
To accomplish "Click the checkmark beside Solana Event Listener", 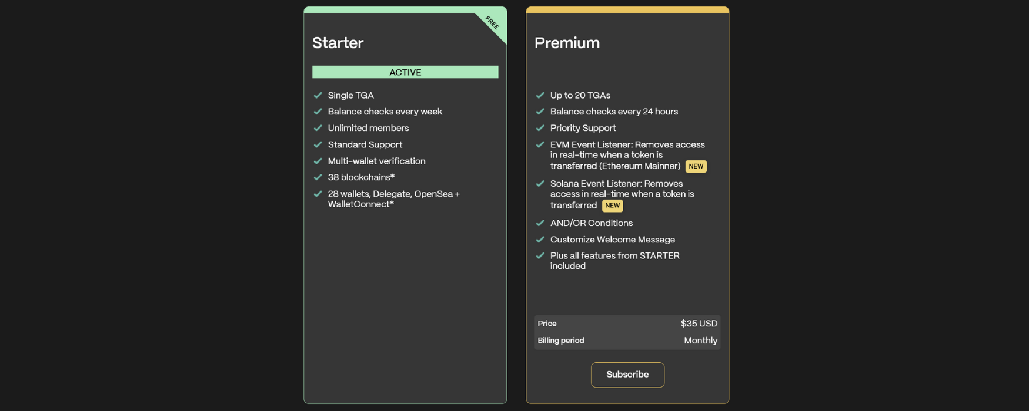I will click(540, 184).
